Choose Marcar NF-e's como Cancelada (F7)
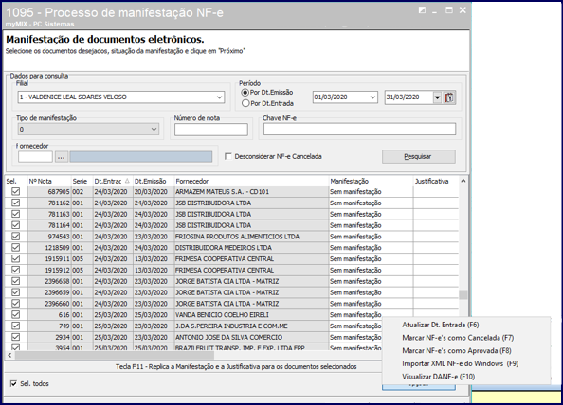 pos(458,338)
